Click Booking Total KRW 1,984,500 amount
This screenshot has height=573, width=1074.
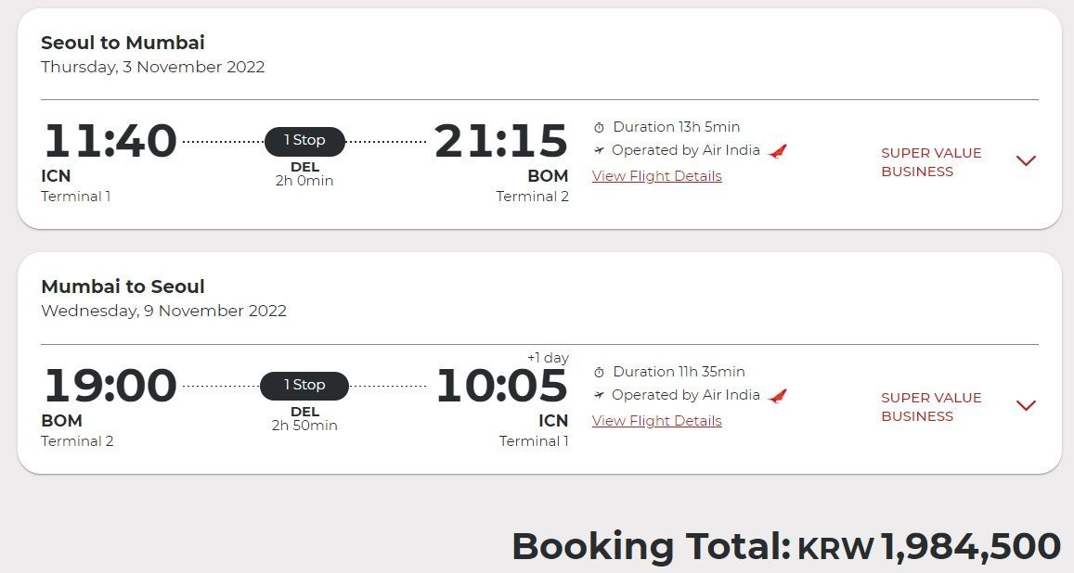point(929,546)
